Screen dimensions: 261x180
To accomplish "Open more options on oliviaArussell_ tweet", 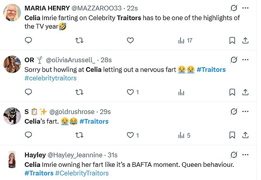I will tap(245, 60).
